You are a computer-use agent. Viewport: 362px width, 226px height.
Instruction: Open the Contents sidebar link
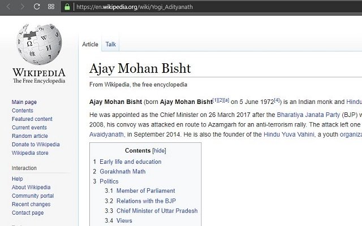coord(23,111)
